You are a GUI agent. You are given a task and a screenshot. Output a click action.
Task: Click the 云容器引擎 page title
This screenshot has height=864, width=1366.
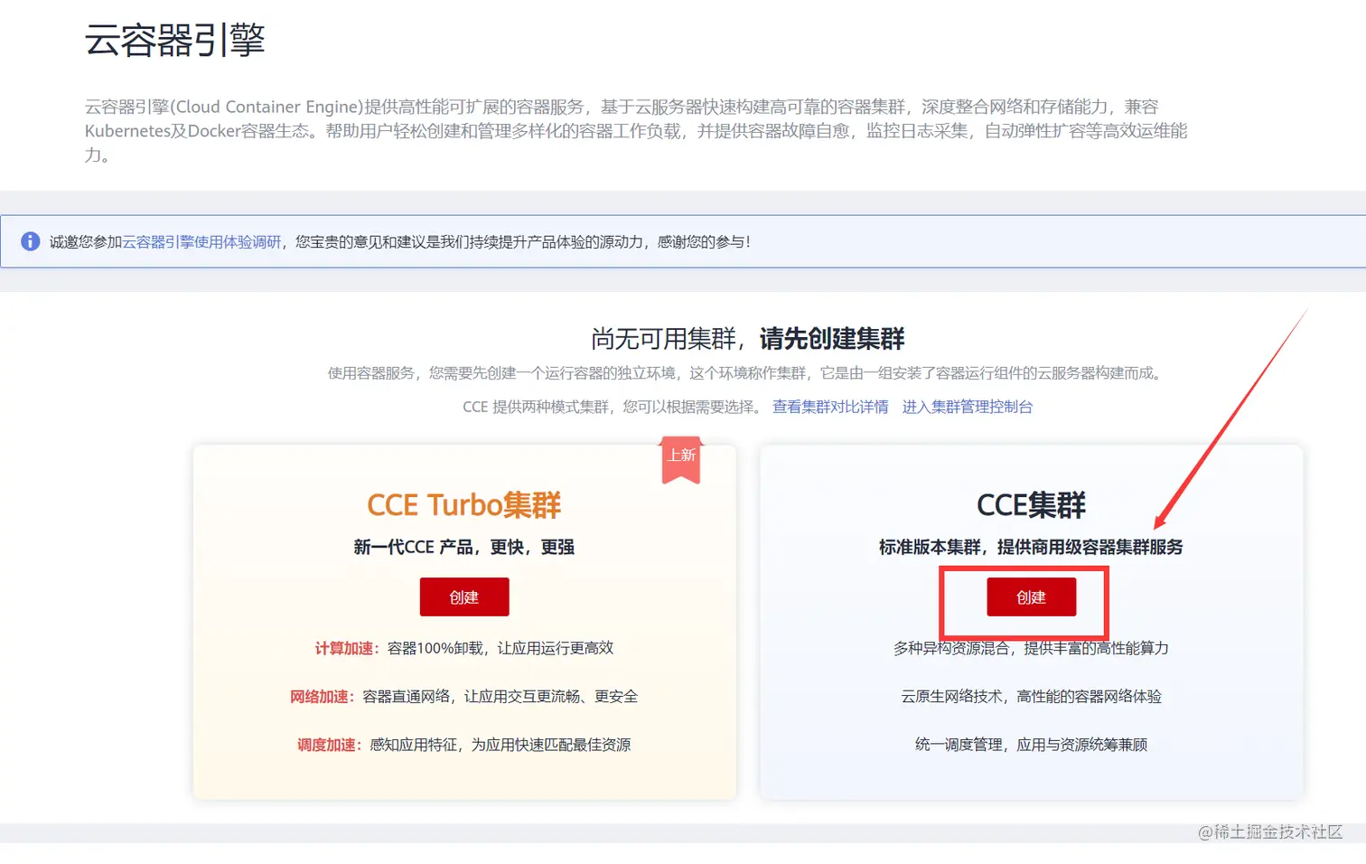pos(174,40)
